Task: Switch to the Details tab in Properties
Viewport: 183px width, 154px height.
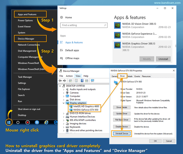Action: tap(130, 76)
